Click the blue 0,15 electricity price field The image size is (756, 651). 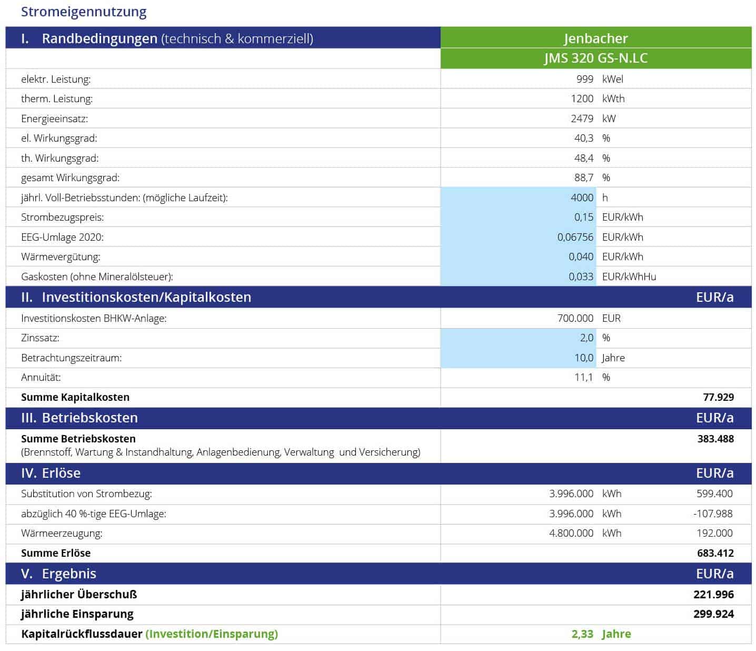[519, 217]
